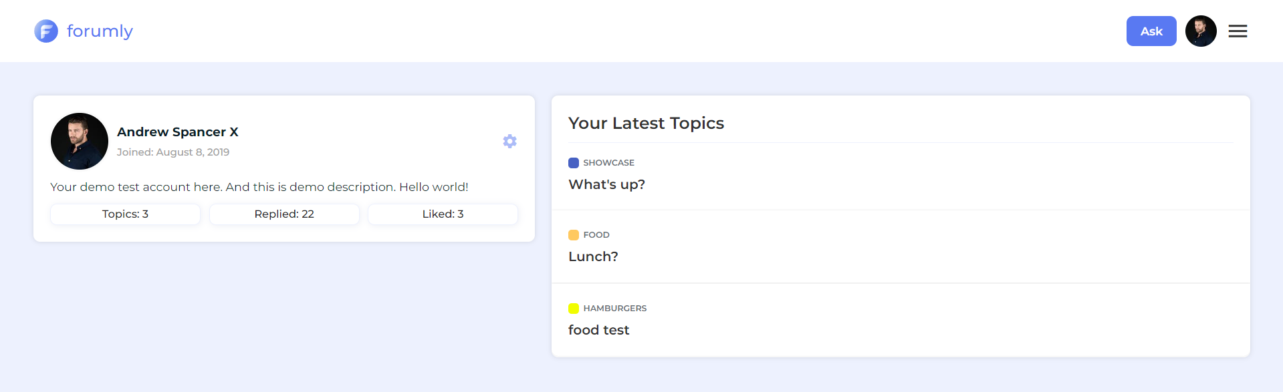The width and height of the screenshot is (1283, 392).
Task: Select the Hamburgers category label
Action: [614, 309]
